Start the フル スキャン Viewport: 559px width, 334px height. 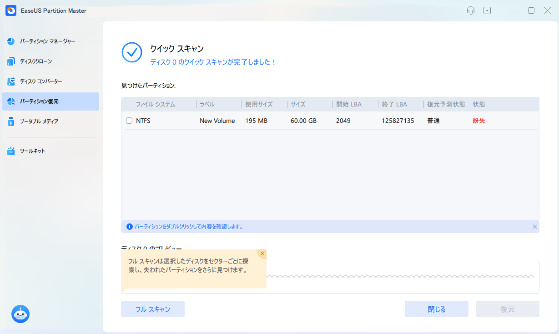[152, 309]
